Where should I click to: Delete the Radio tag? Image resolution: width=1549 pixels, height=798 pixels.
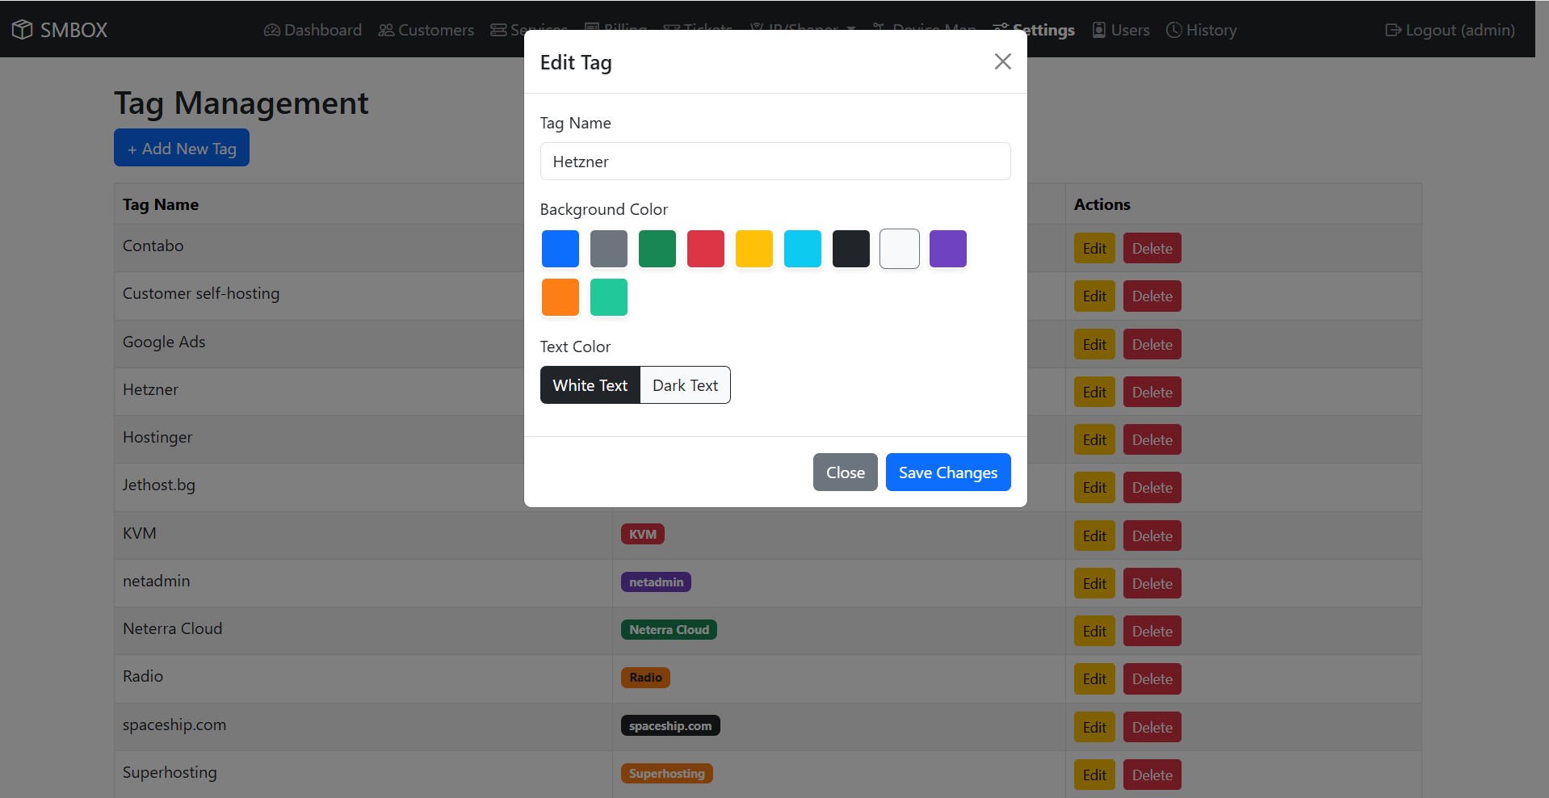coord(1152,679)
